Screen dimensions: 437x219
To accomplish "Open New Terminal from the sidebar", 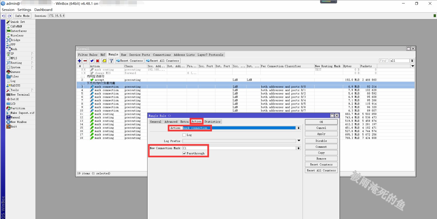I will click(20, 95).
